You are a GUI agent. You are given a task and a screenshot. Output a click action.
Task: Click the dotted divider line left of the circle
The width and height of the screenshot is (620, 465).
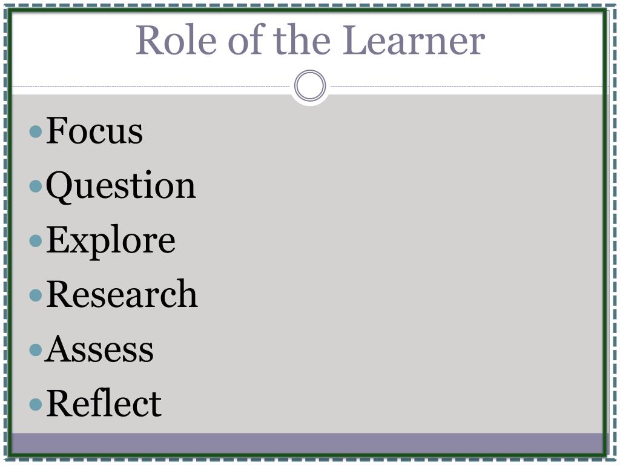coord(151,86)
